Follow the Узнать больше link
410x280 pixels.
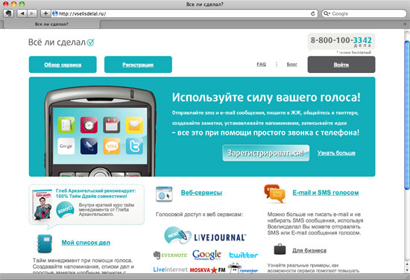(336, 153)
